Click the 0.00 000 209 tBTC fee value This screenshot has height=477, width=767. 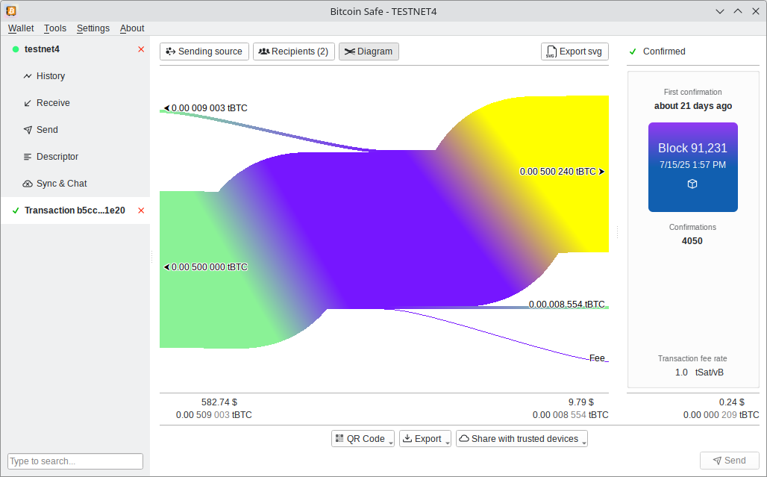pyautogui.click(x=721, y=415)
